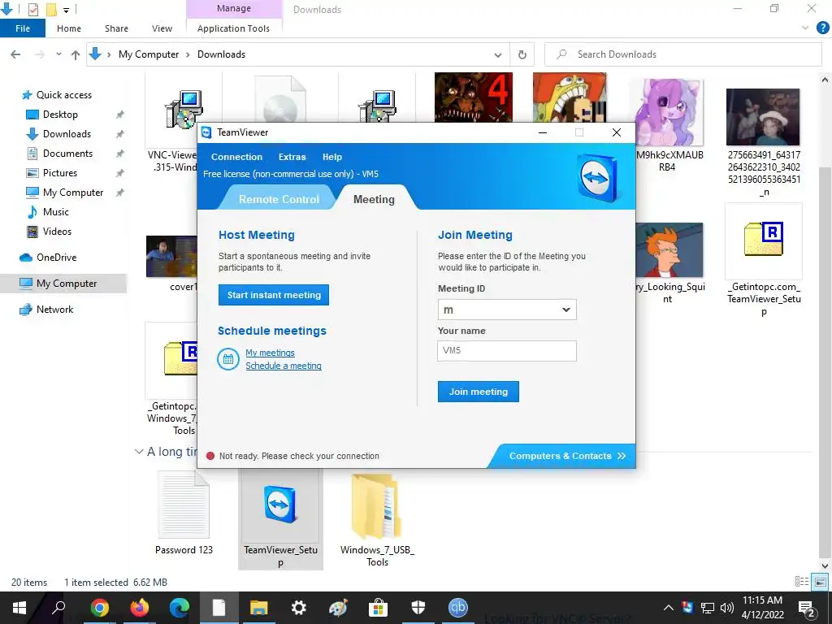Open the Share ribbon tab
Viewport: 832px width, 624px height.
coord(116,28)
